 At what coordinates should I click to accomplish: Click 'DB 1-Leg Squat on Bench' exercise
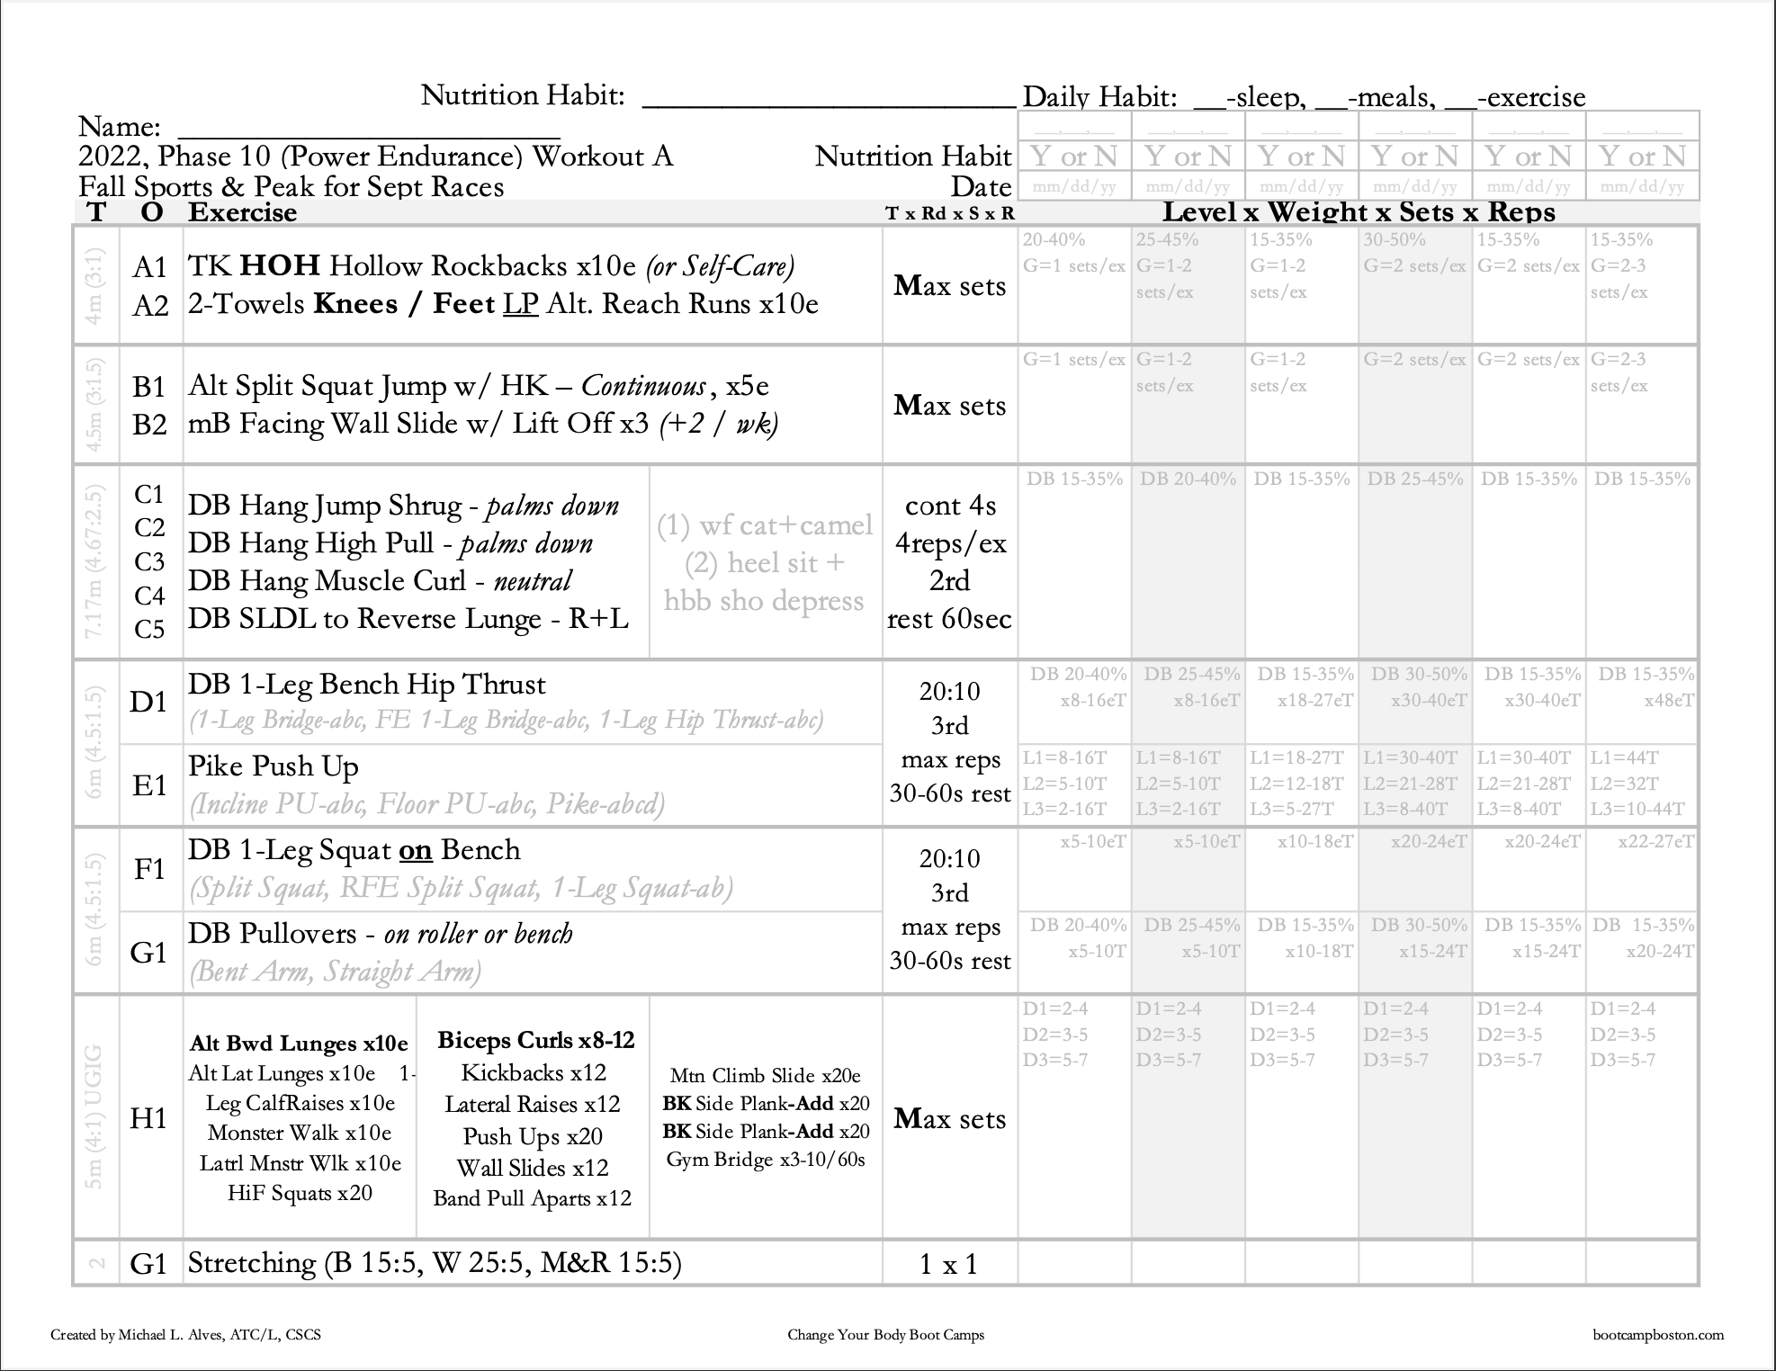354,850
